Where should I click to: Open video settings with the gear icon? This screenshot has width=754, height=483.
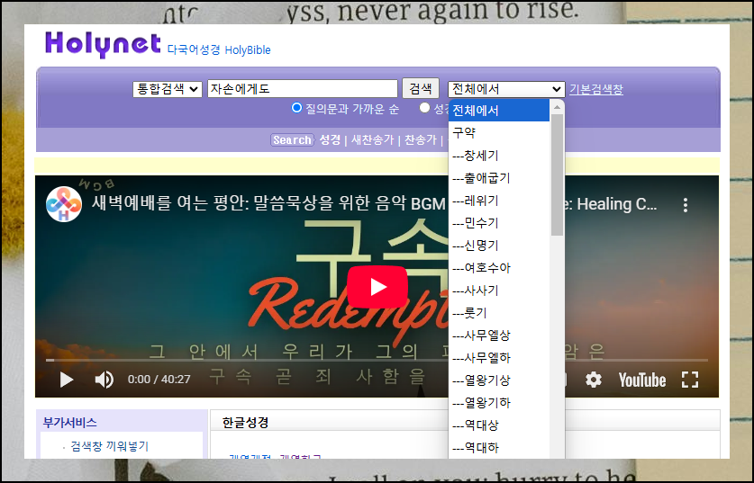594,380
